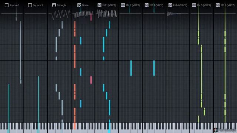Click the FM 2 (VRC7) channel icon

click(123, 5)
